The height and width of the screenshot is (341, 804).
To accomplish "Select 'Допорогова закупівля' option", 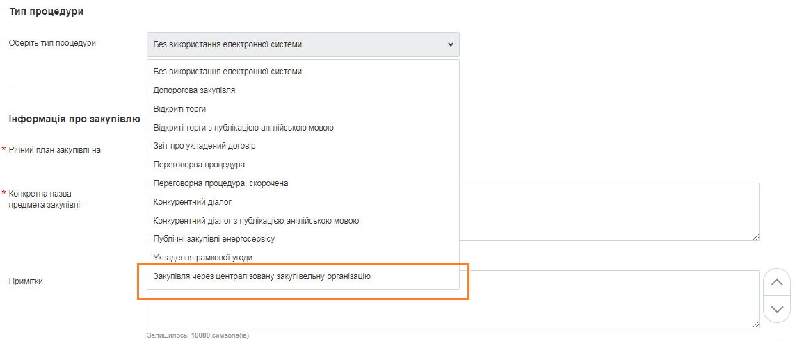I will 194,90.
